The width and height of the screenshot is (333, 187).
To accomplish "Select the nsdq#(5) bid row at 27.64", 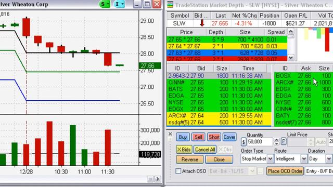I will pos(219,123).
